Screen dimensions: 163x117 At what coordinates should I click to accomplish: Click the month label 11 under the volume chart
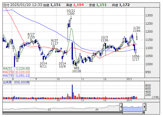[83, 100]
